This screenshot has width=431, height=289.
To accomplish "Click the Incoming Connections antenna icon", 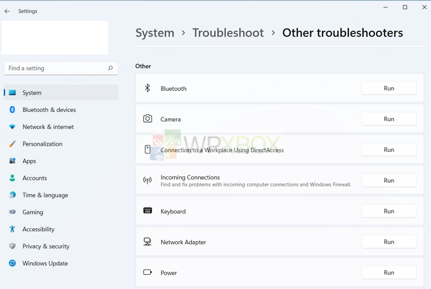I will (148, 180).
